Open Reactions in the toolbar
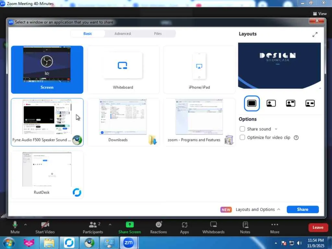This screenshot has width=332, height=249. [x=159, y=227]
